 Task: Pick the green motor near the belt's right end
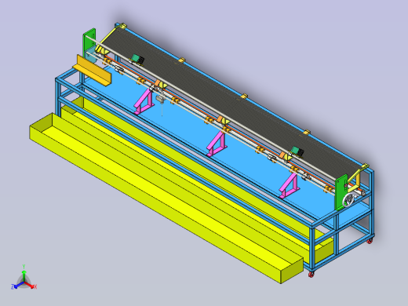click(x=297, y=151)
